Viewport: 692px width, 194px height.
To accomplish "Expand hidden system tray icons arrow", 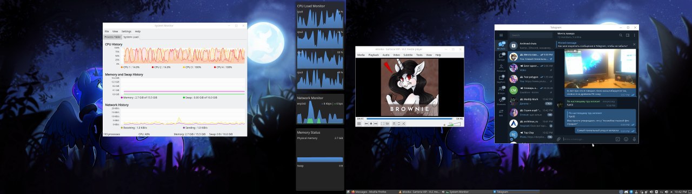I will [x=671, y=191].
